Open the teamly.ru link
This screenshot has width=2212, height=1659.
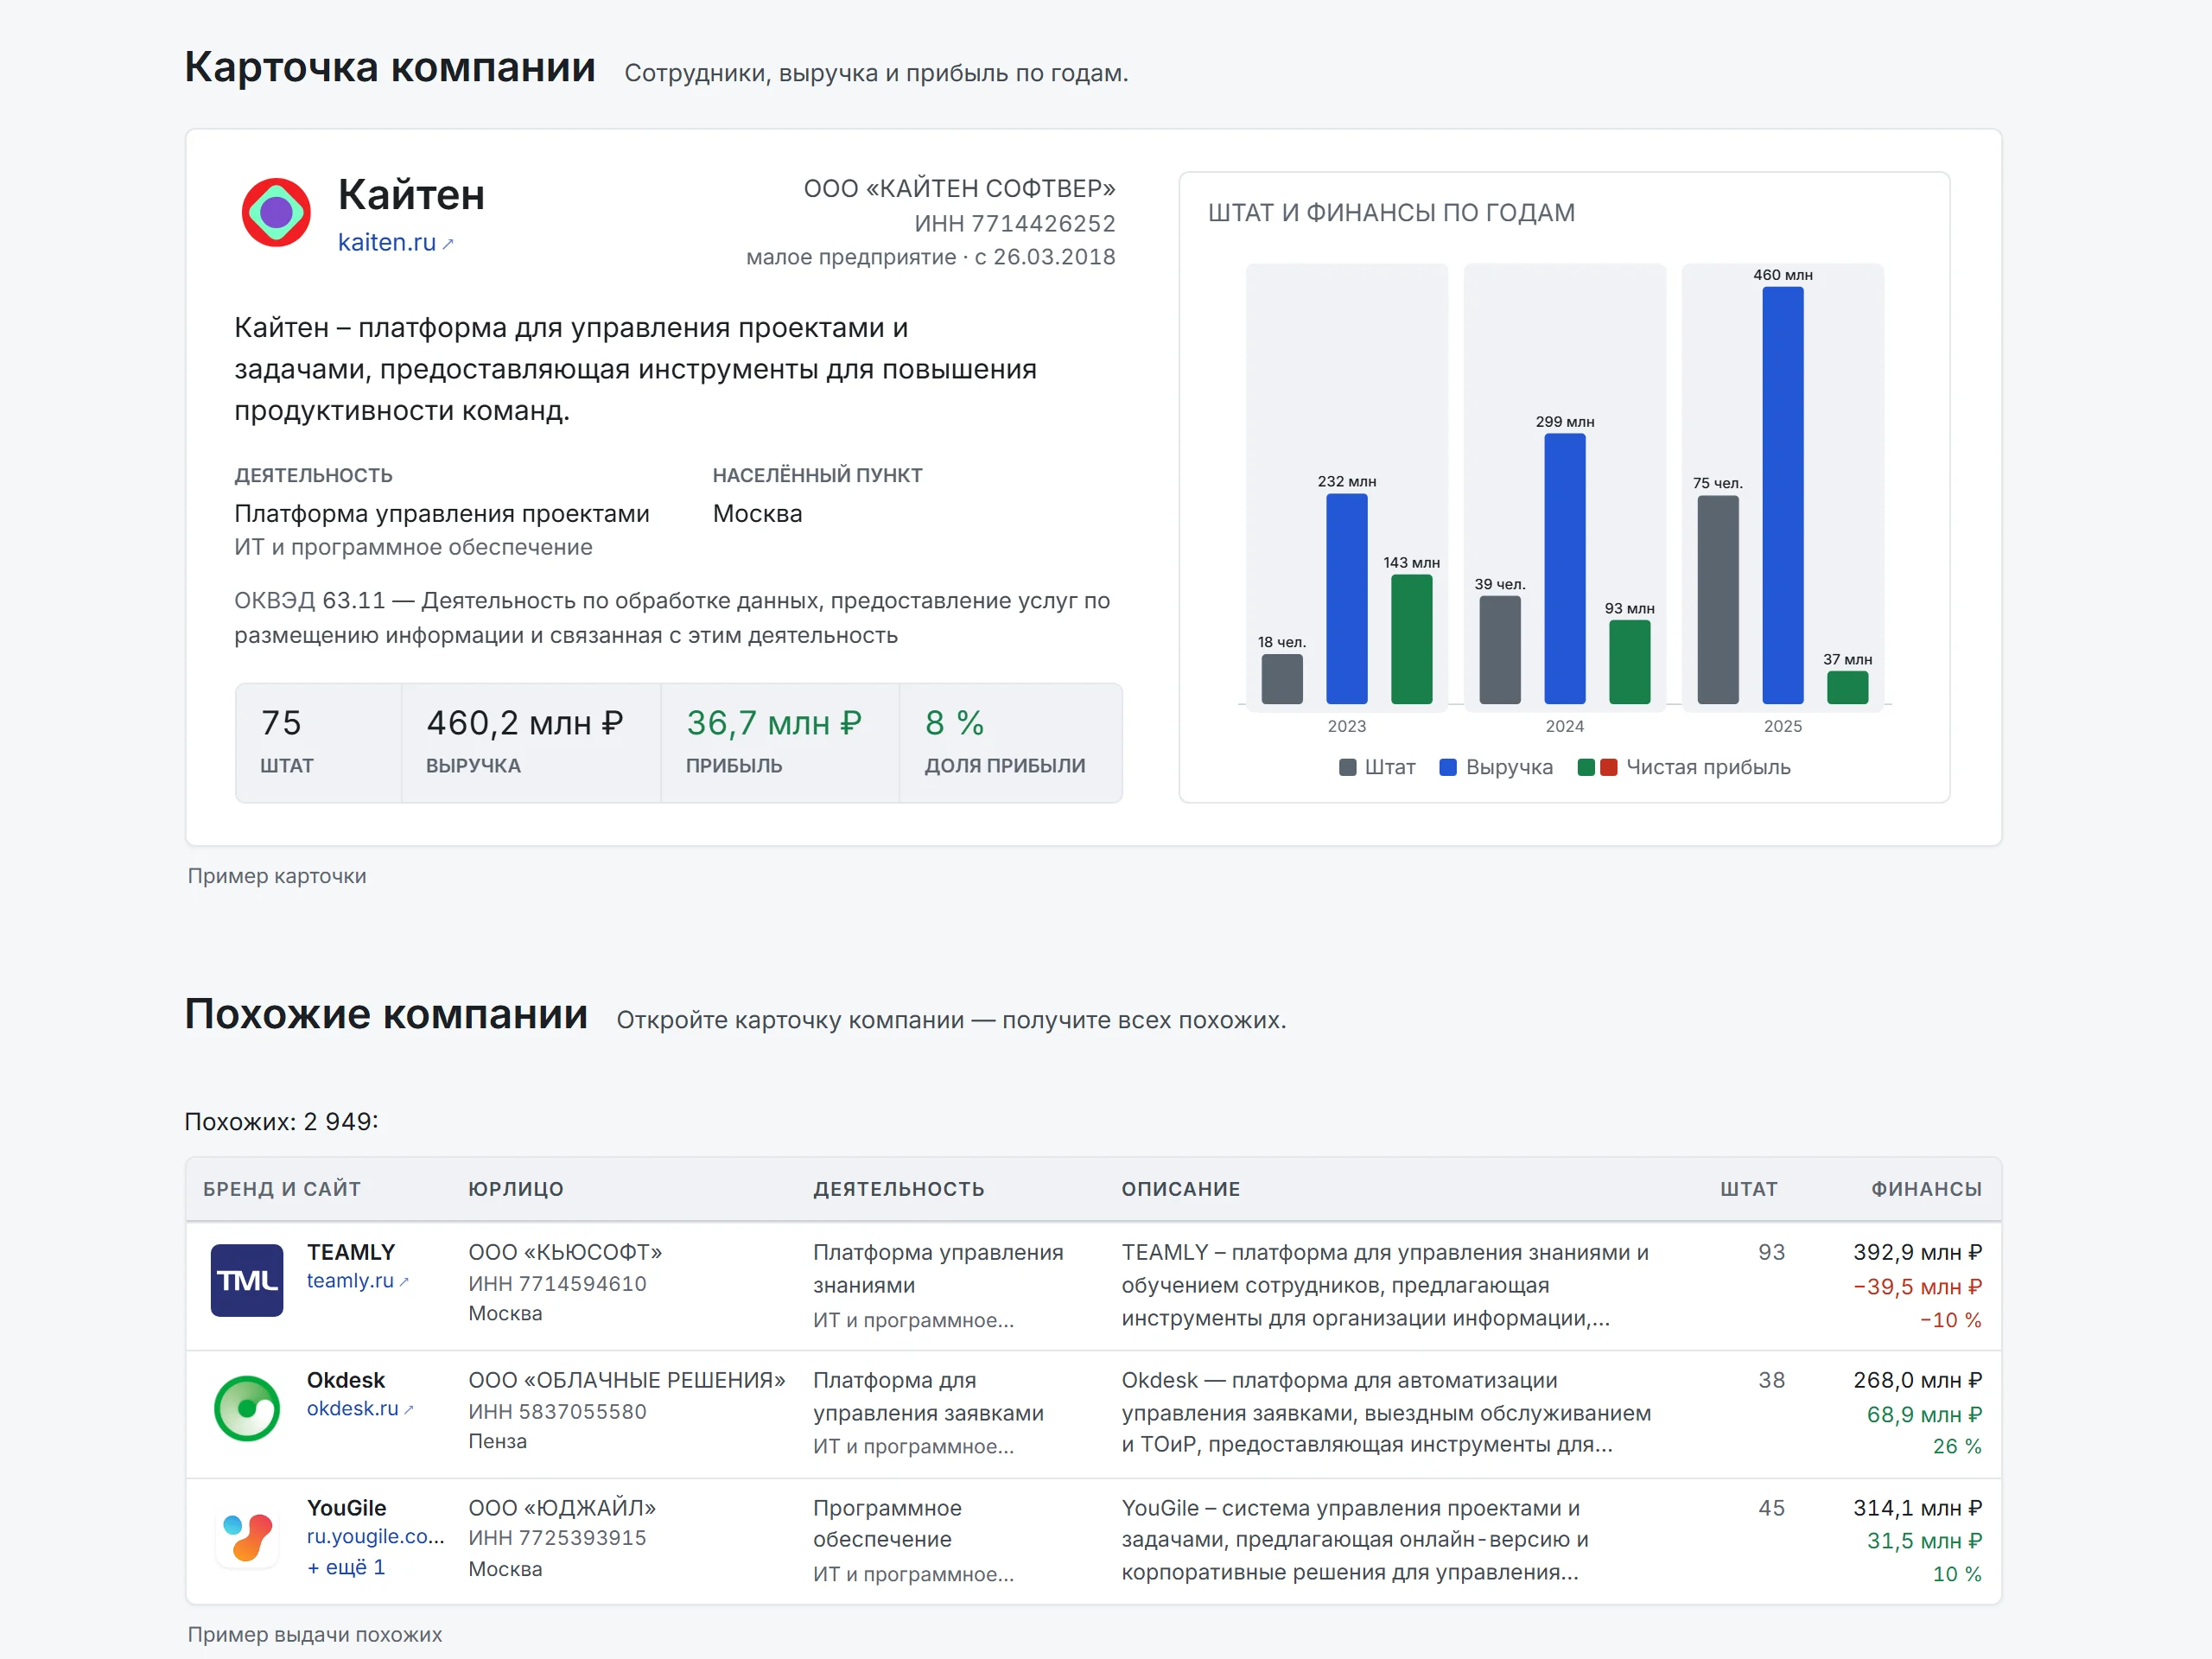(357, 1281)
